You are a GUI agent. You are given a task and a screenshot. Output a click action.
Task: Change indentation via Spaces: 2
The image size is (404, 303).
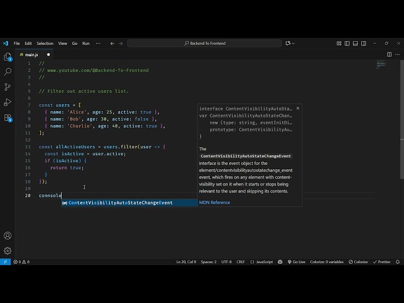pos(209,262)
